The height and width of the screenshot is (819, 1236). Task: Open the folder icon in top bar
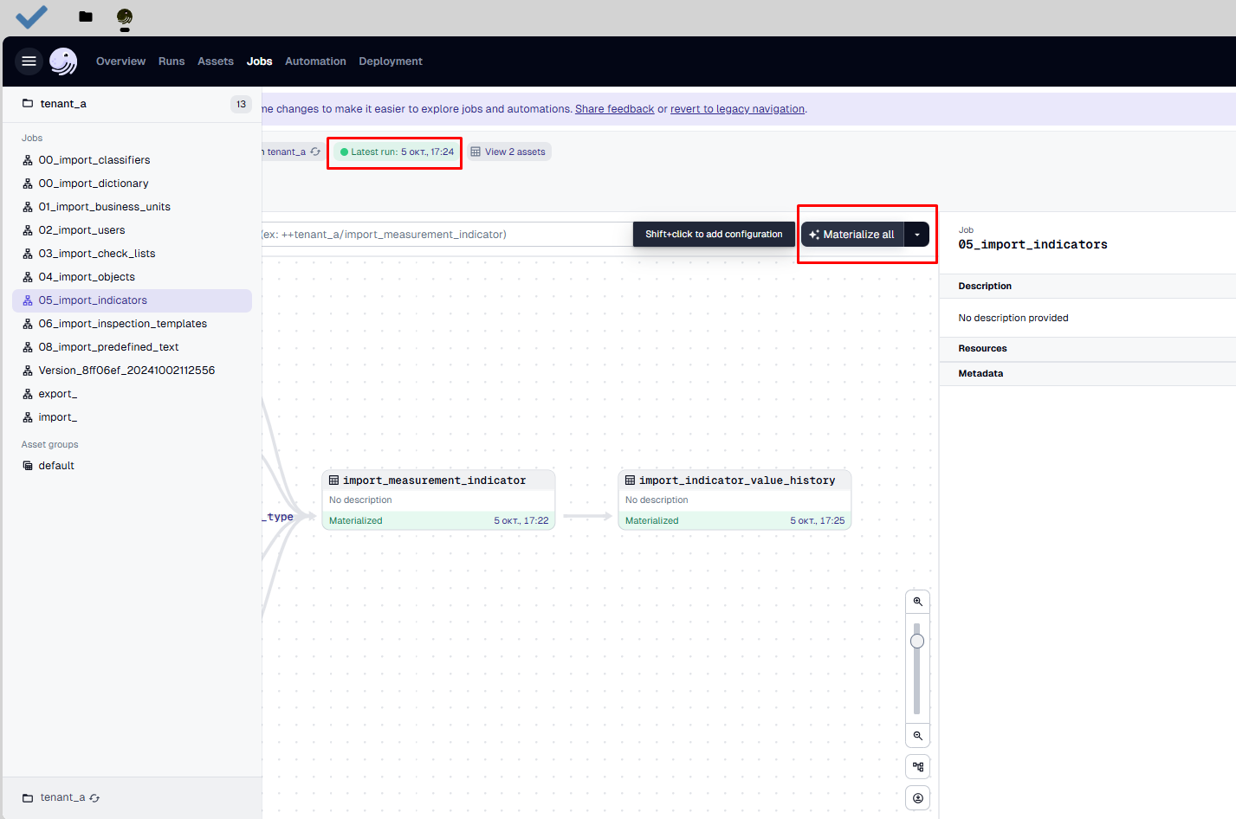tap(86, 16)
